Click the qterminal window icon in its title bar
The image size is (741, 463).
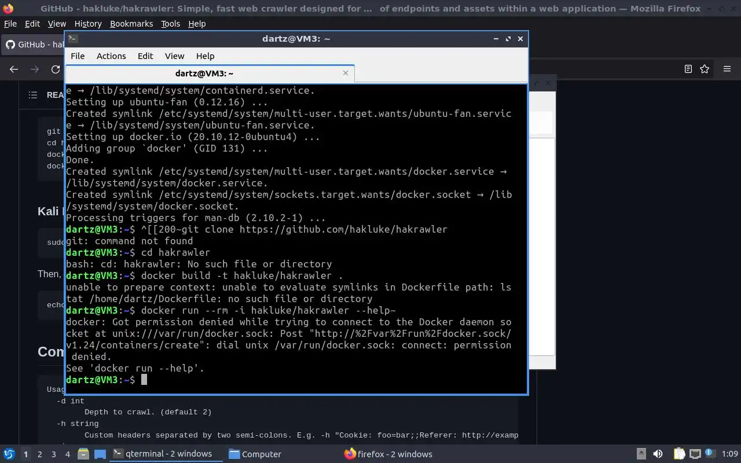(x=73, y=39)
